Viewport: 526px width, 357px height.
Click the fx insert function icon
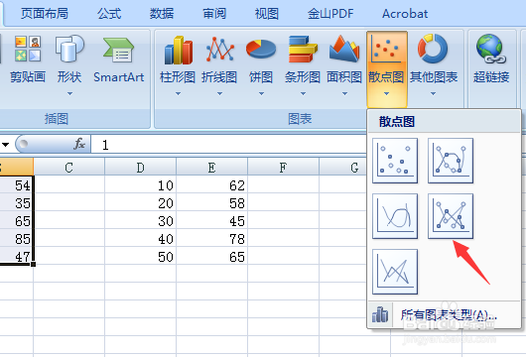[79, 144]
